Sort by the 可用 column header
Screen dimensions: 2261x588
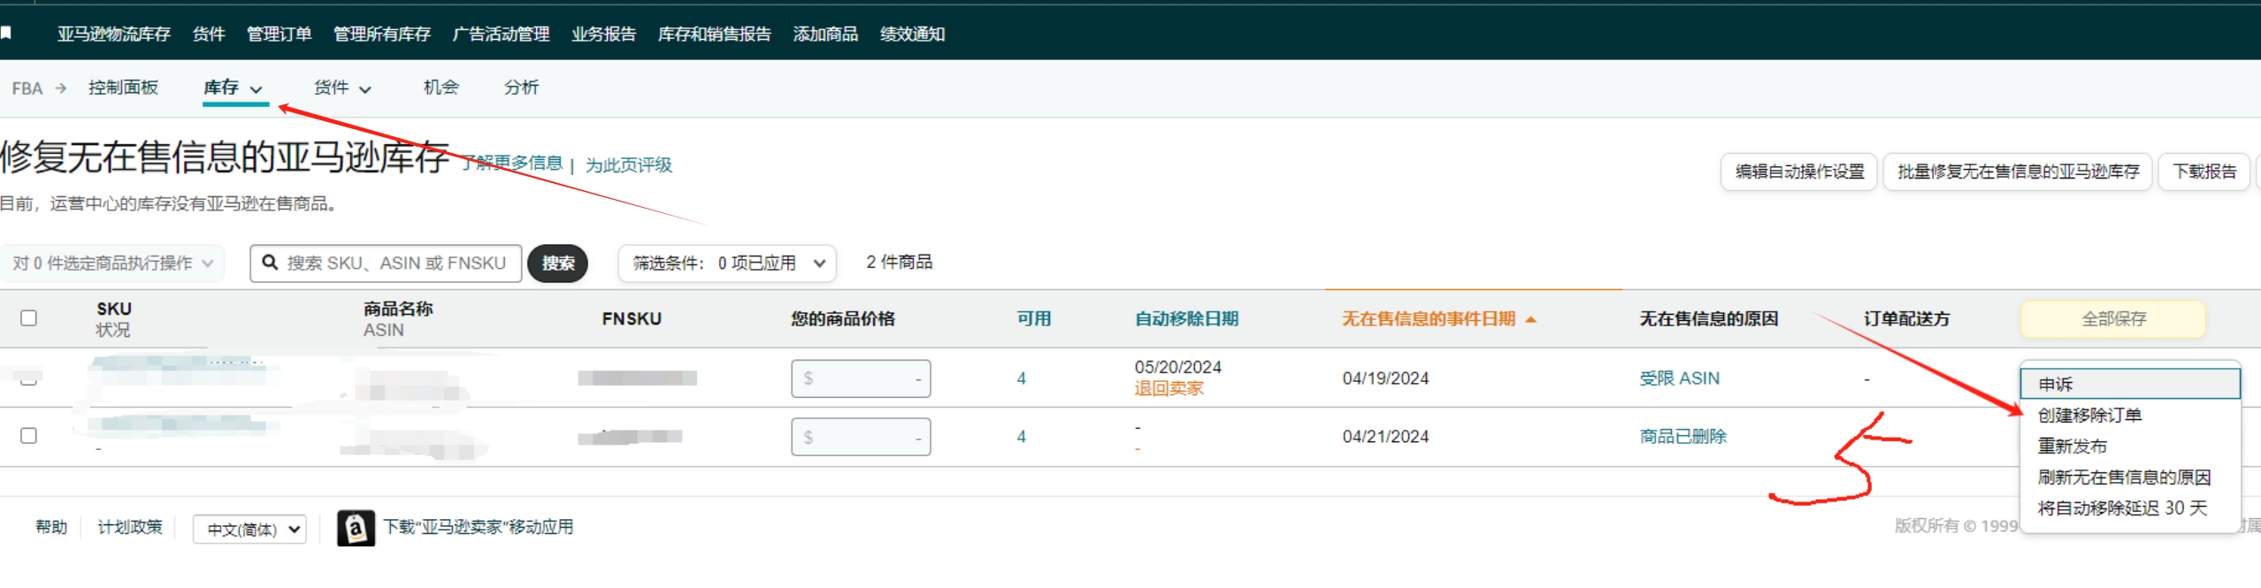1033,319
